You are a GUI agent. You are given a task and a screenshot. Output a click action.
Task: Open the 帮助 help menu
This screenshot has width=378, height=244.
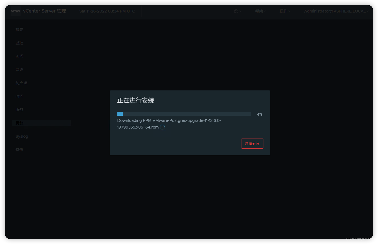(x=260, y=11)
